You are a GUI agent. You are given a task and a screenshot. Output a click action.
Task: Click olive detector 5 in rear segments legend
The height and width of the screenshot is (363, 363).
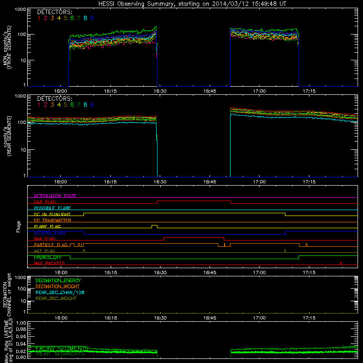click(x=65, y=105)
